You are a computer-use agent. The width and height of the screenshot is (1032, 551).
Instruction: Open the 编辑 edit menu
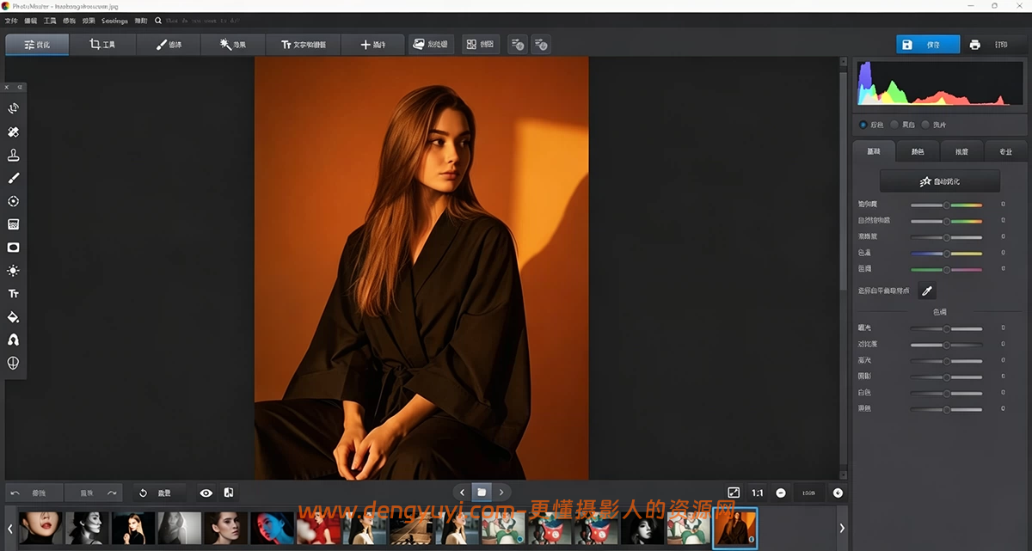(x=32, y=19)
